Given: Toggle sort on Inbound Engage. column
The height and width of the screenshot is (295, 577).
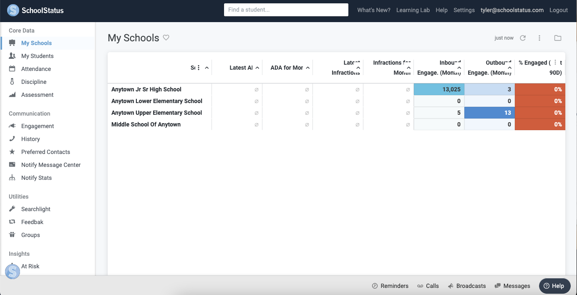Looking at the screenshot, I should tap(459, 68).
